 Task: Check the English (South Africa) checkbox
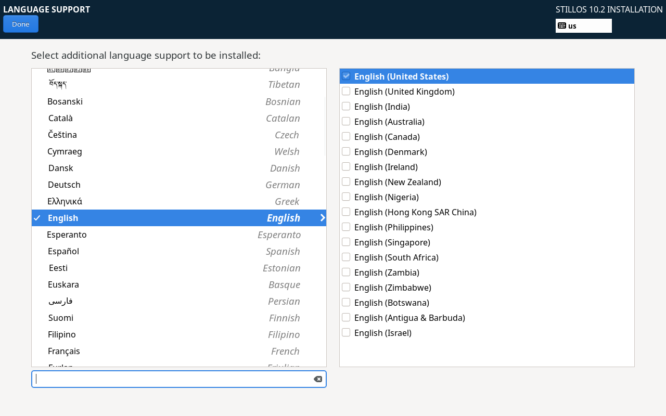346,257
